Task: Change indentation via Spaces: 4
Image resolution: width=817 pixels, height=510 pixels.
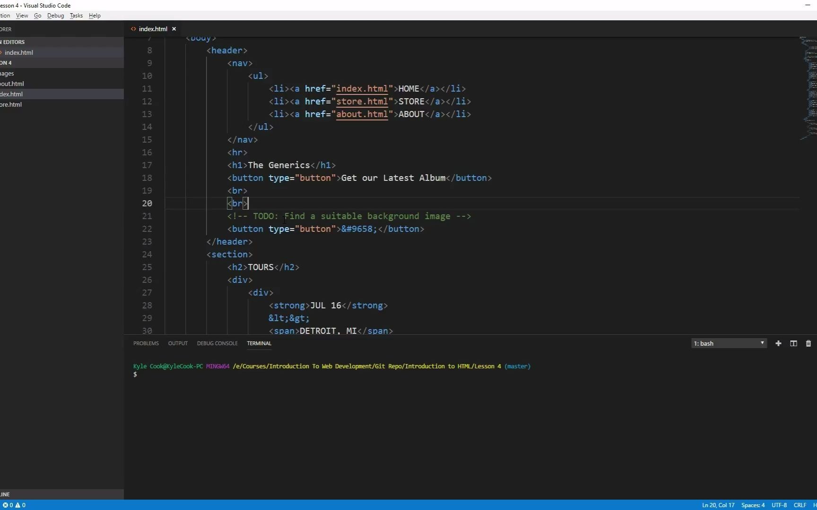Action: (753, 505)
